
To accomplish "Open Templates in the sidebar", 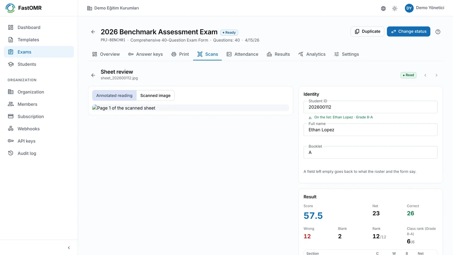I will coord(39,40).
